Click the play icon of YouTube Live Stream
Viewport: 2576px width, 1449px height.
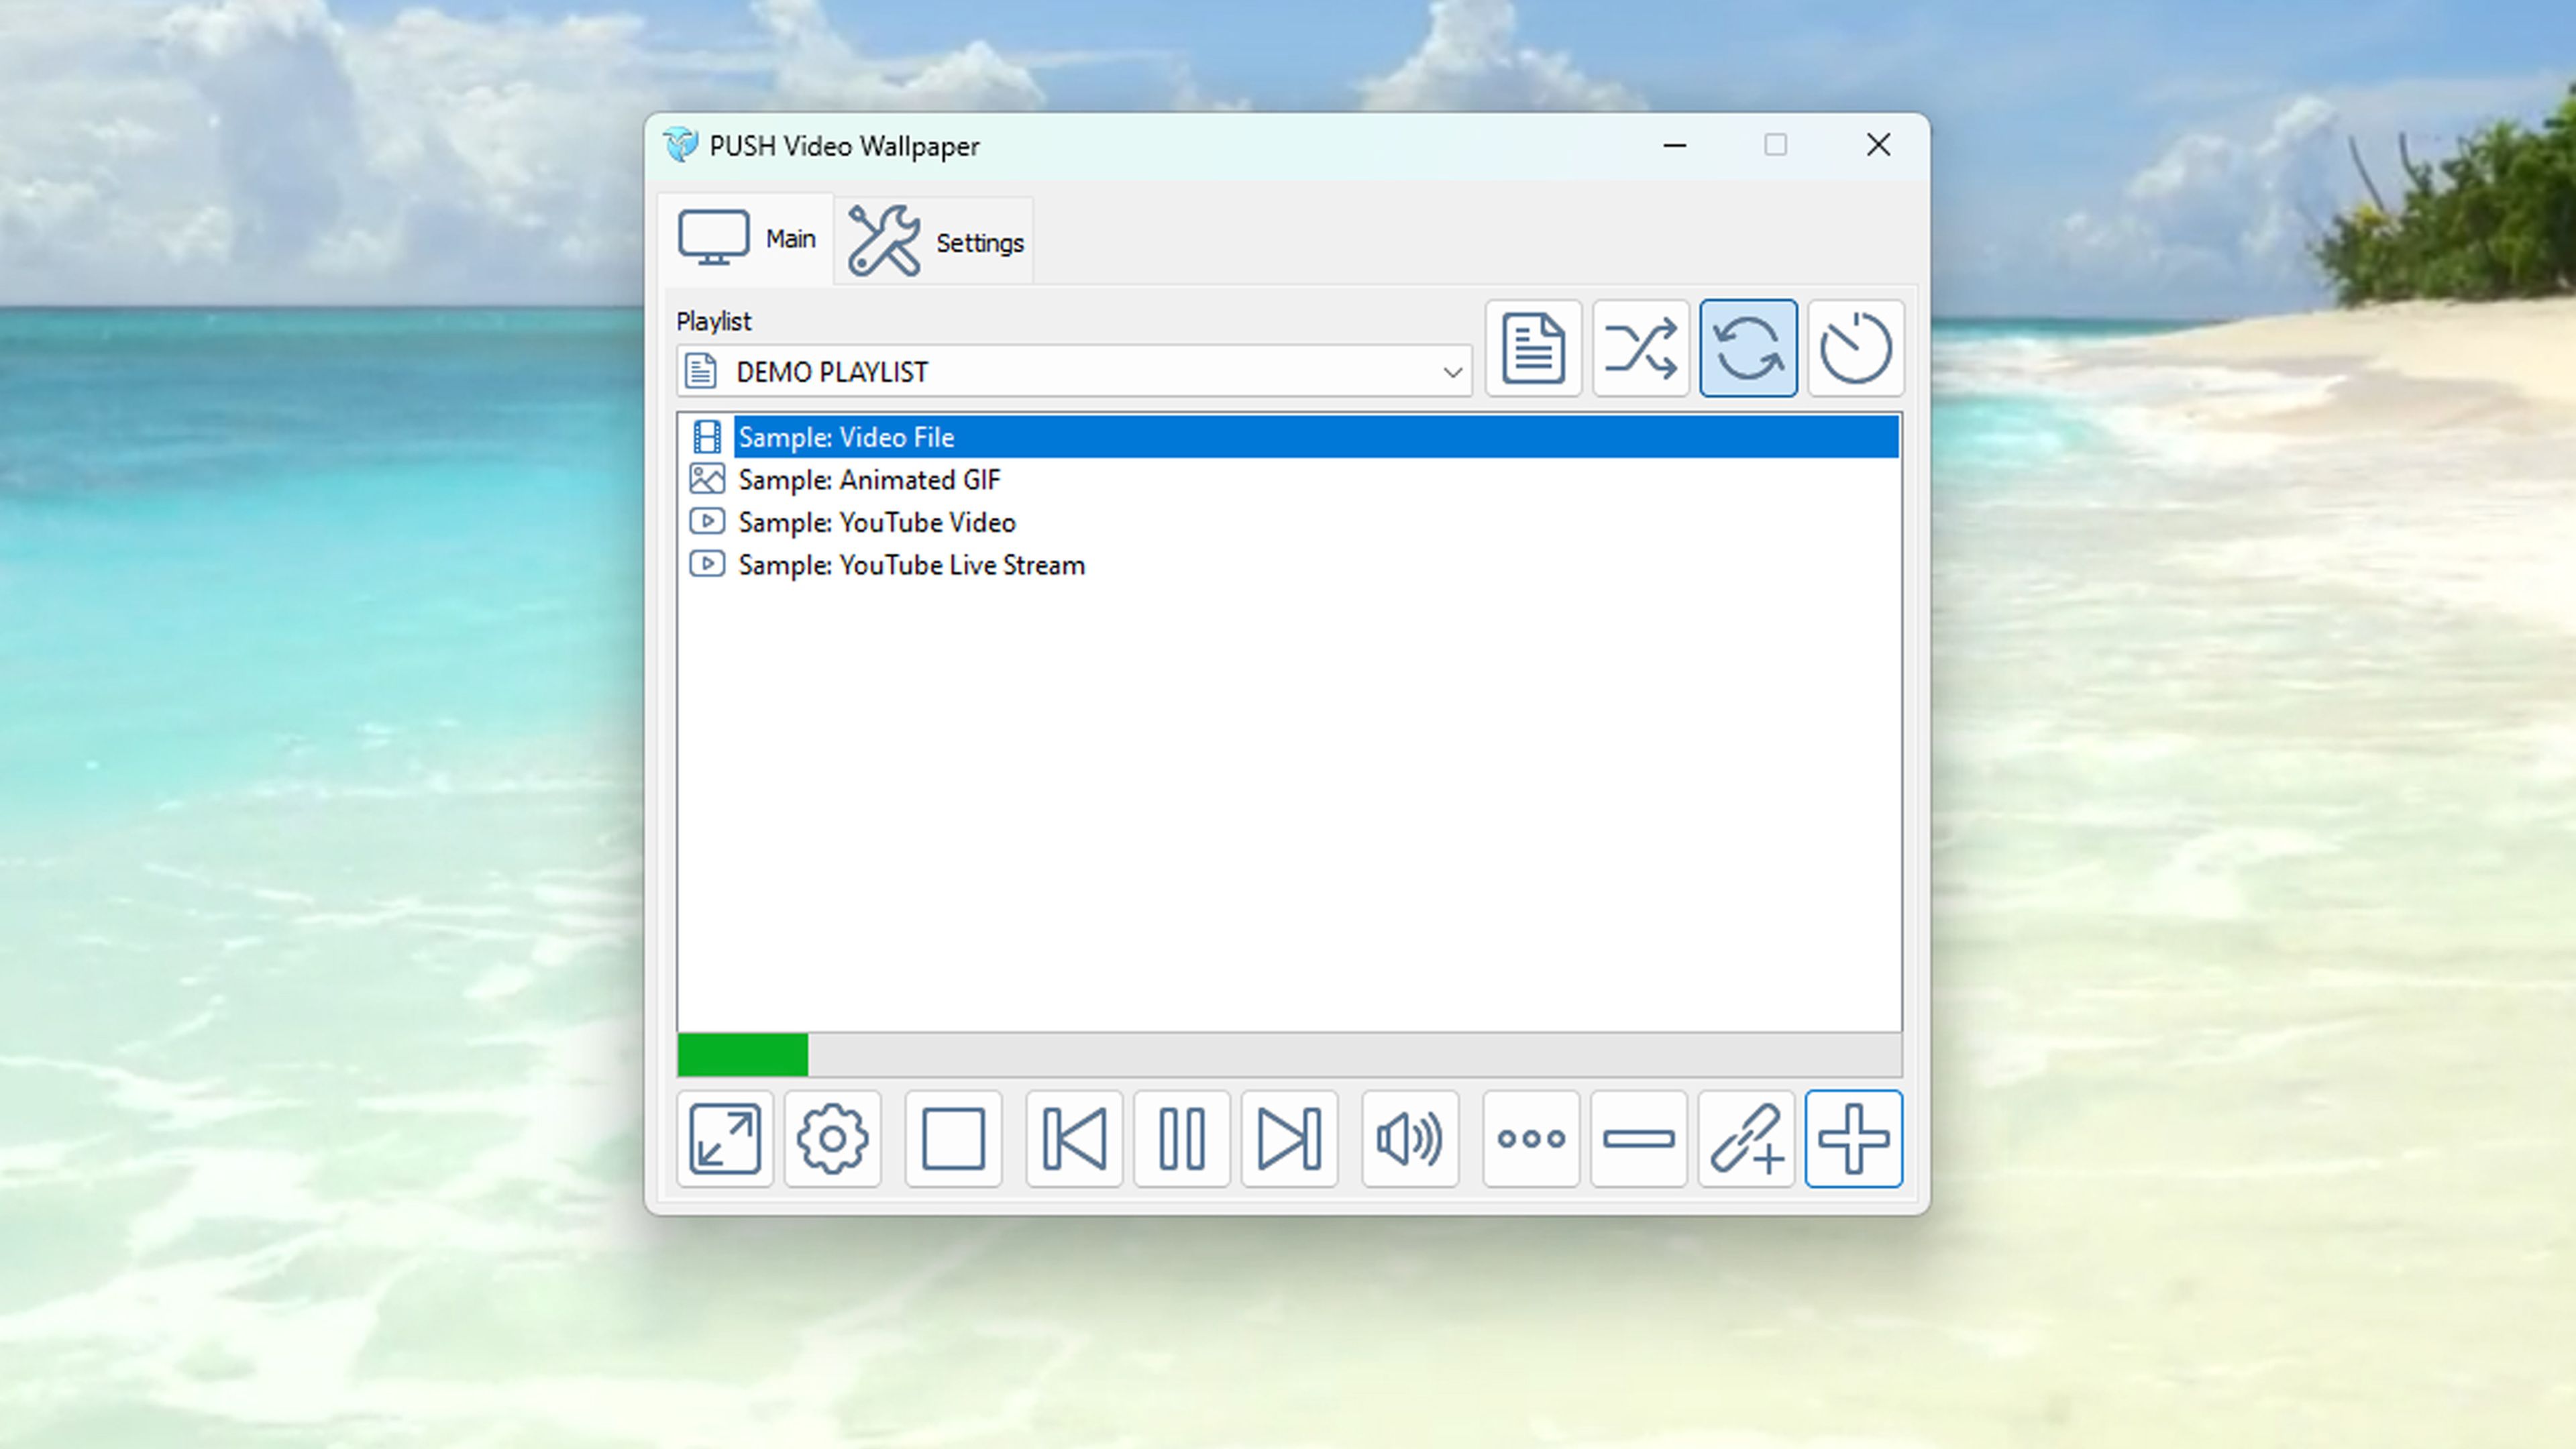tap(707, 564)
